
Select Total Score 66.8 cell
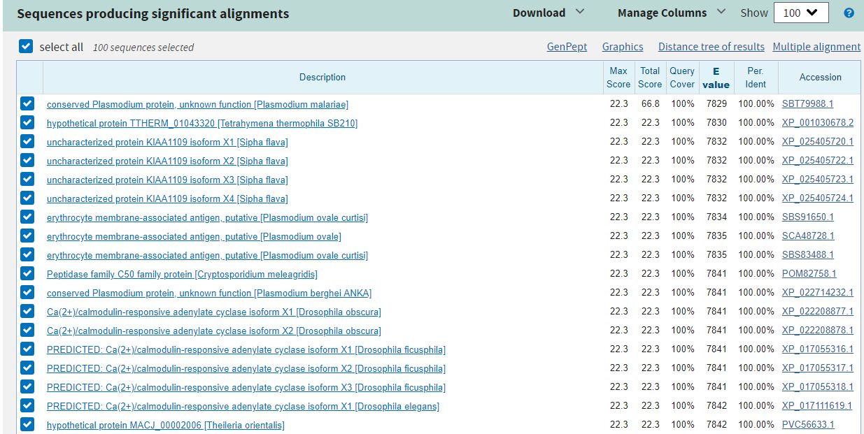pyautogui.click(x=650, y=103)
